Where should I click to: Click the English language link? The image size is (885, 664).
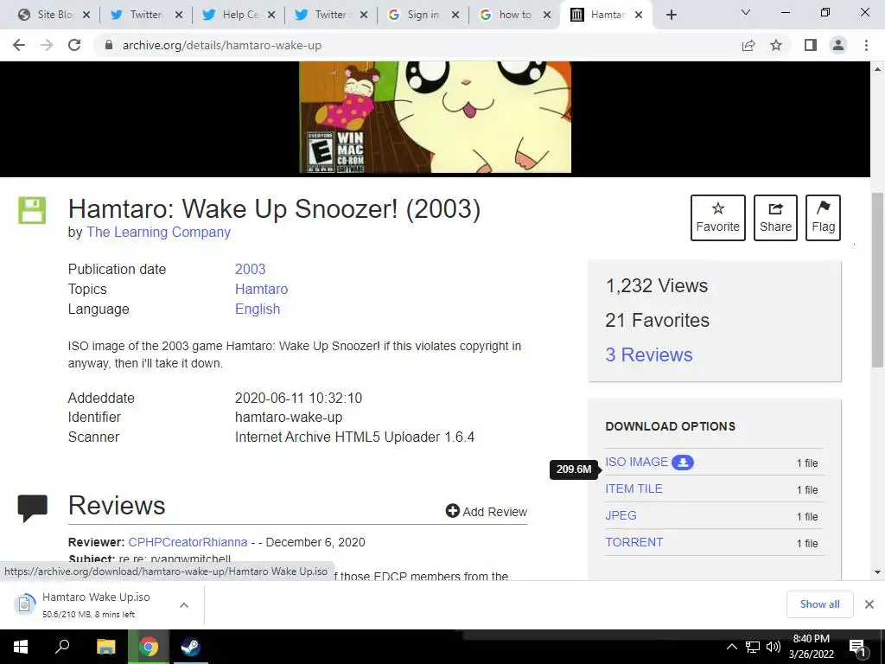pyautogui.click(x=258, y=309)
